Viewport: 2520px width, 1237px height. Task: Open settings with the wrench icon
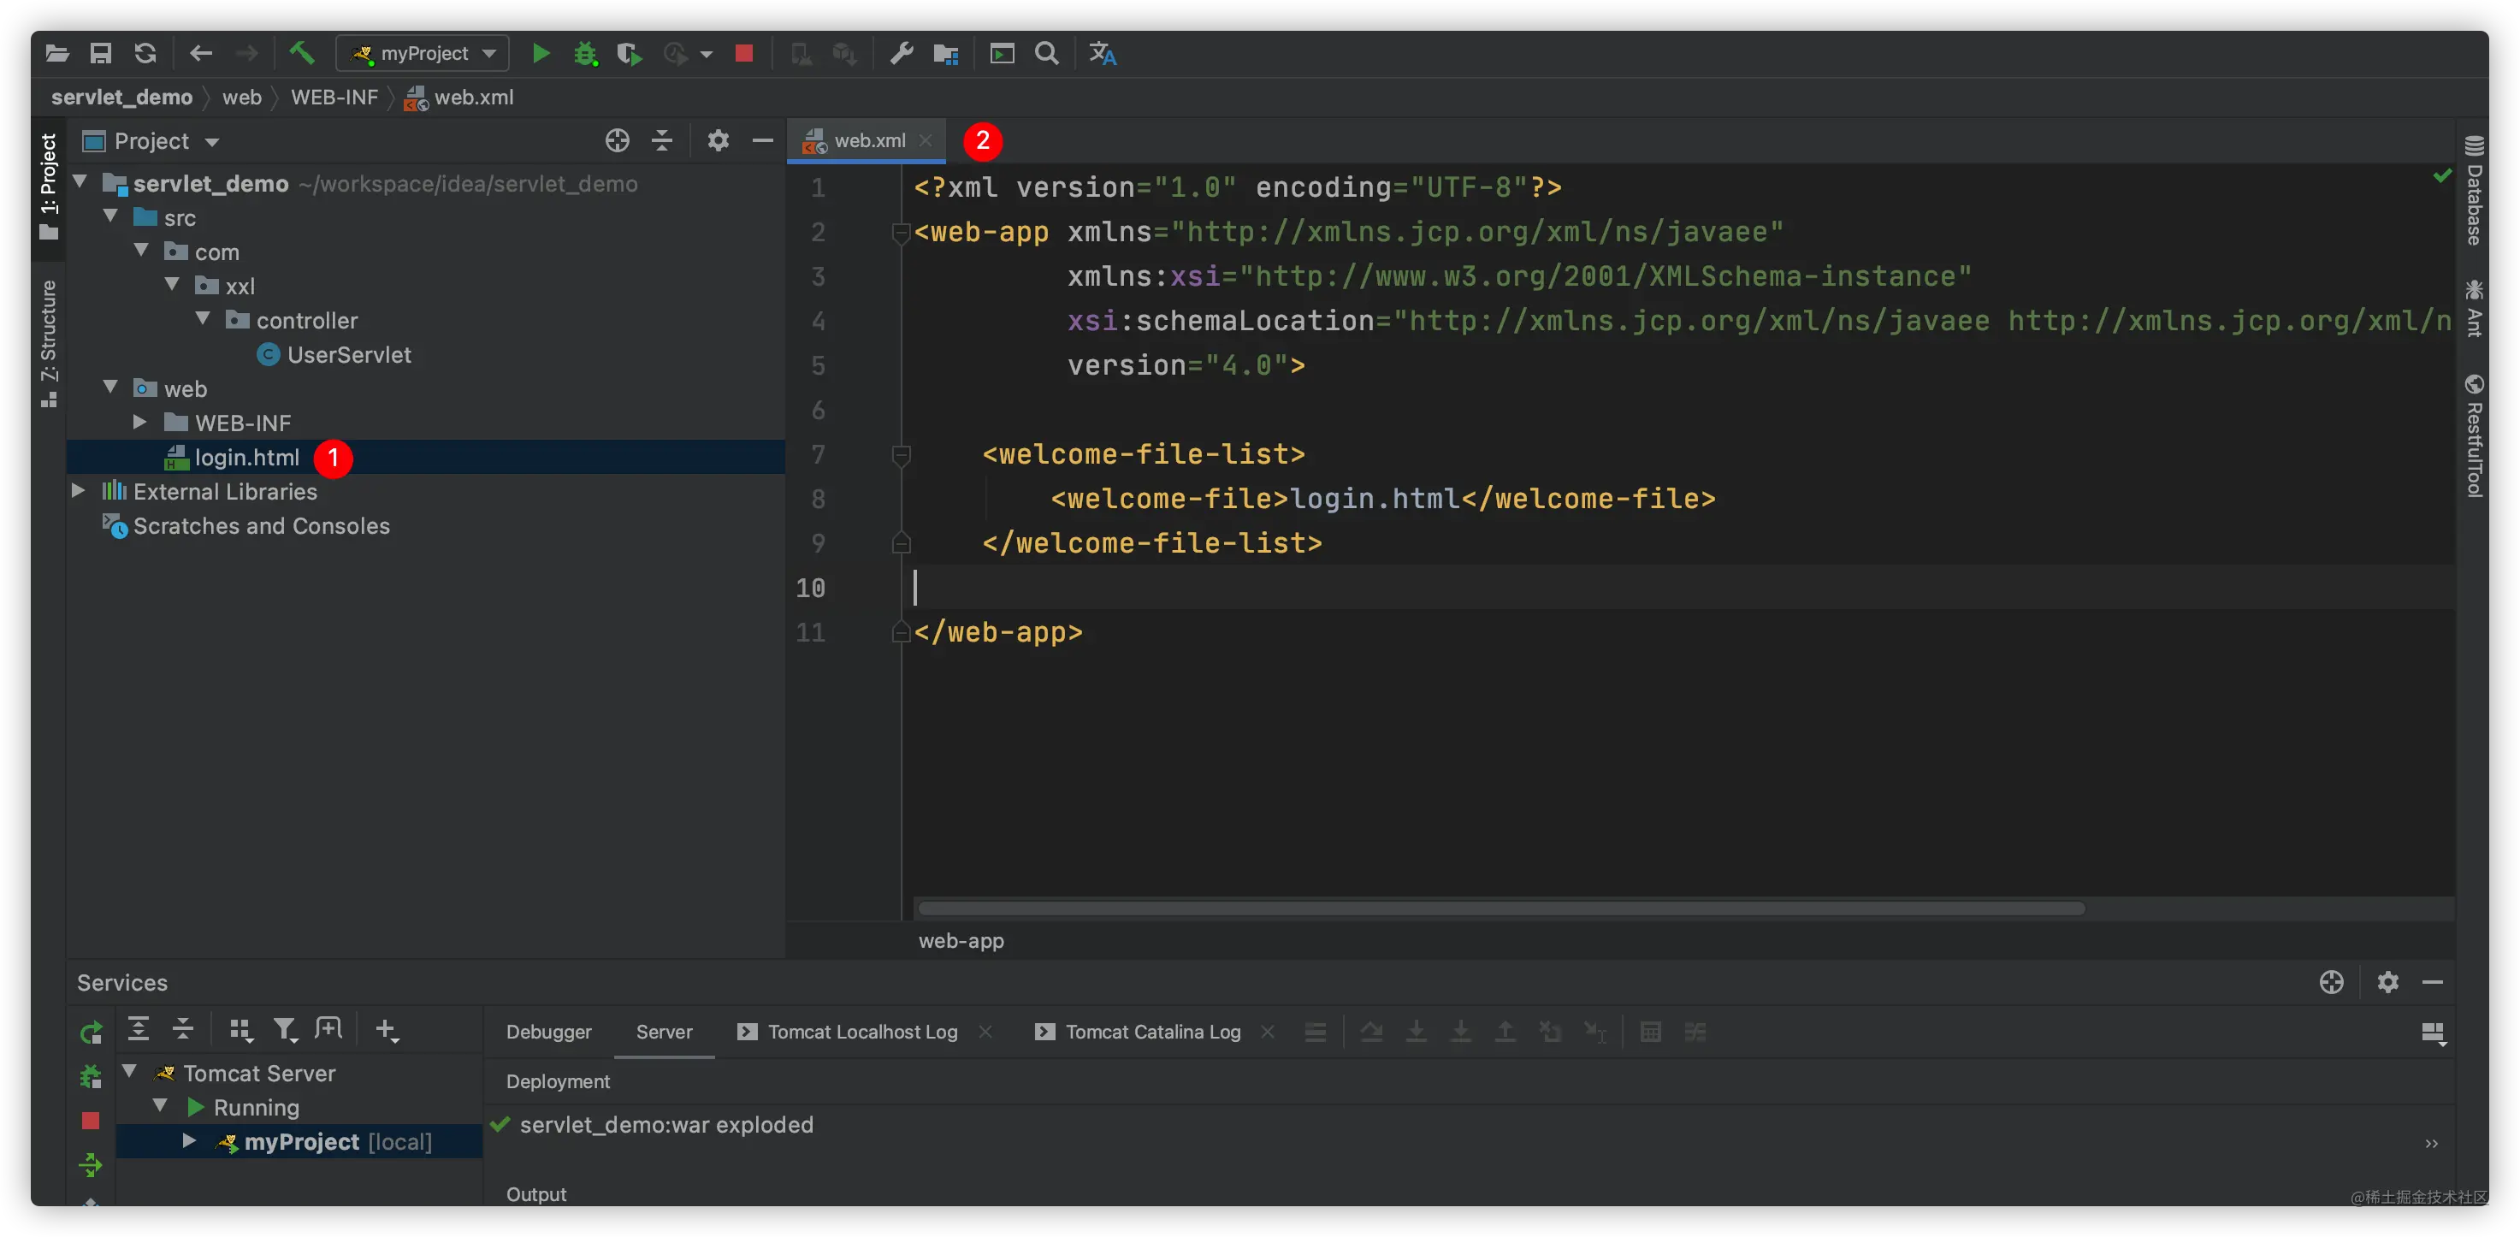coord(901,54)
